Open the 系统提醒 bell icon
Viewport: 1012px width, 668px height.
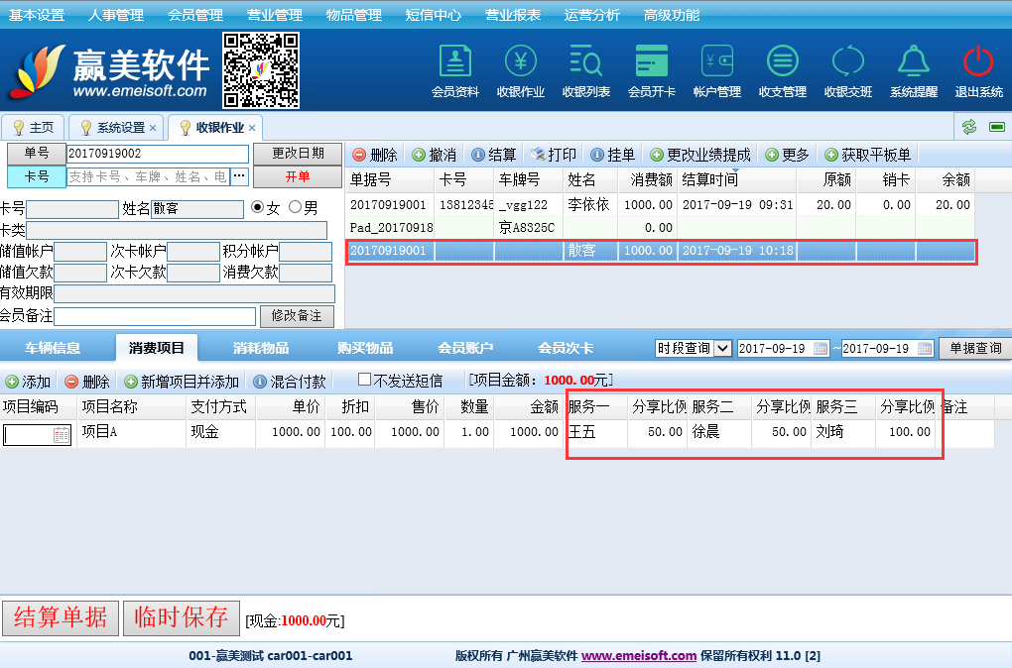pyautogui.click(x=913, y=70)
